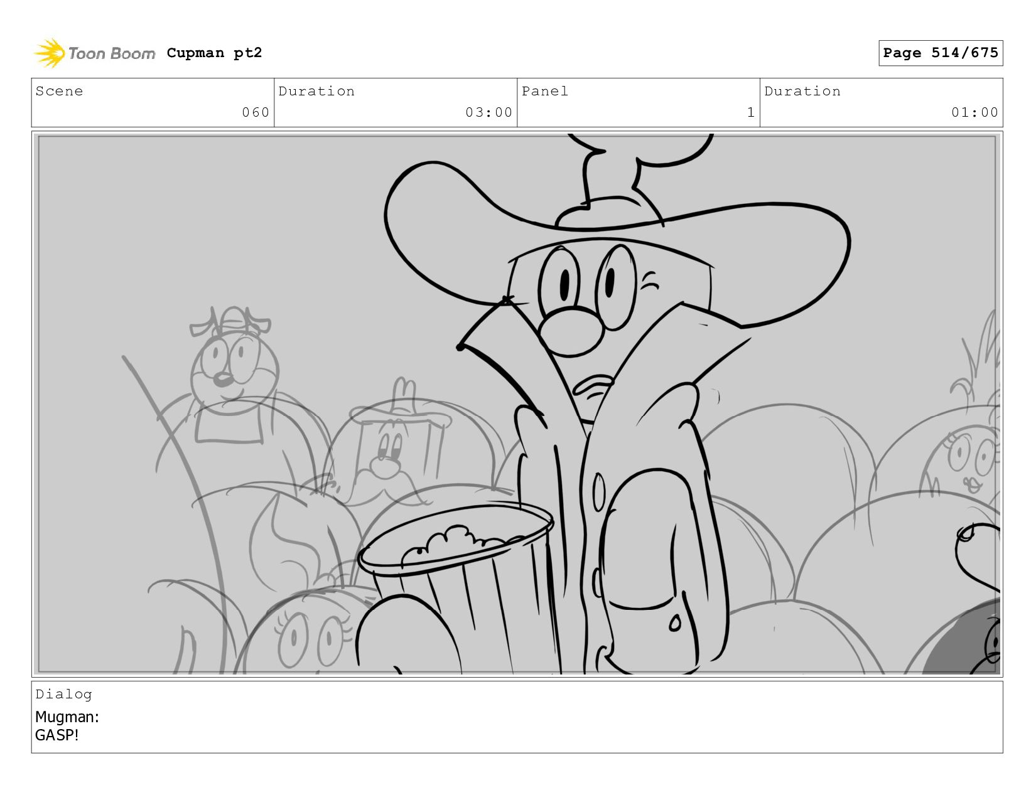Select the "Page 514/675" page indicator
1036x800 pixels.
click(x=941, y=53)
